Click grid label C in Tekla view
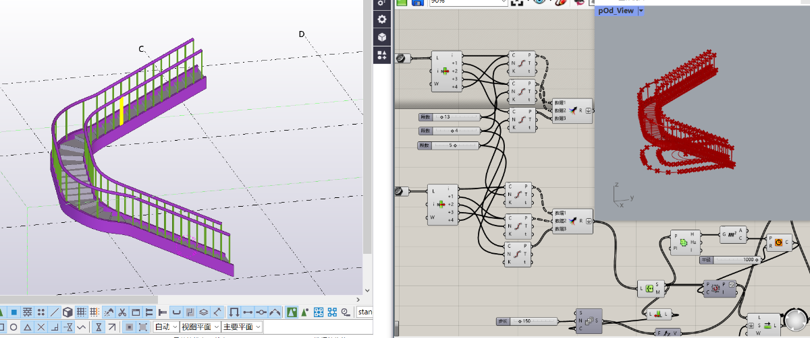The width and height of the screenshot is (810, 338). tap(142, 49)
